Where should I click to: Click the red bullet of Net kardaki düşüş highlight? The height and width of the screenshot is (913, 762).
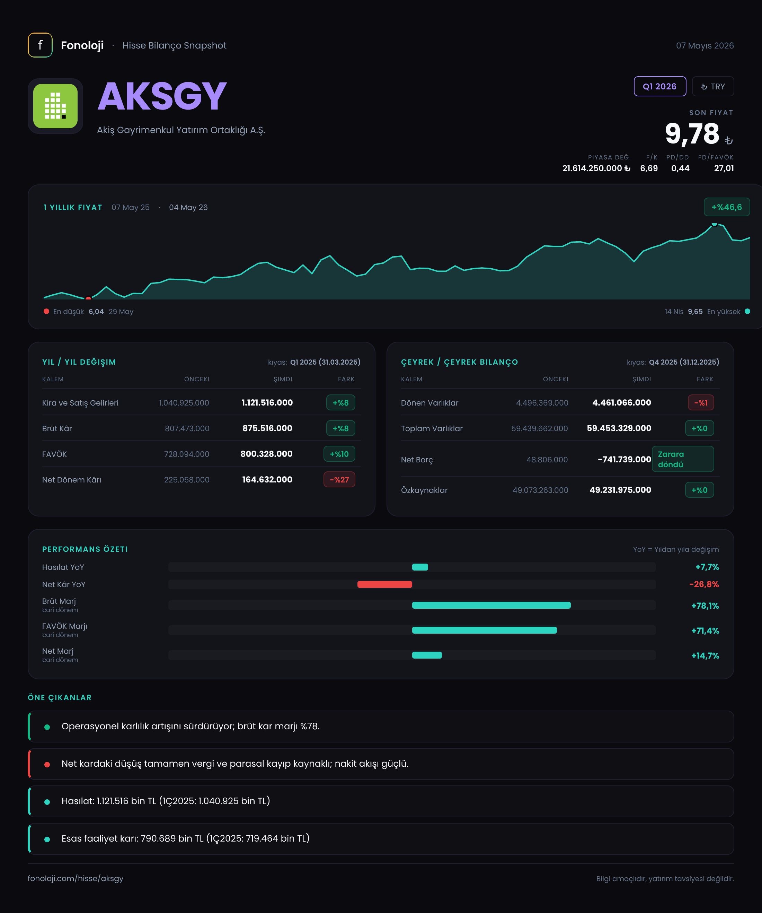(x=47, y=764)
